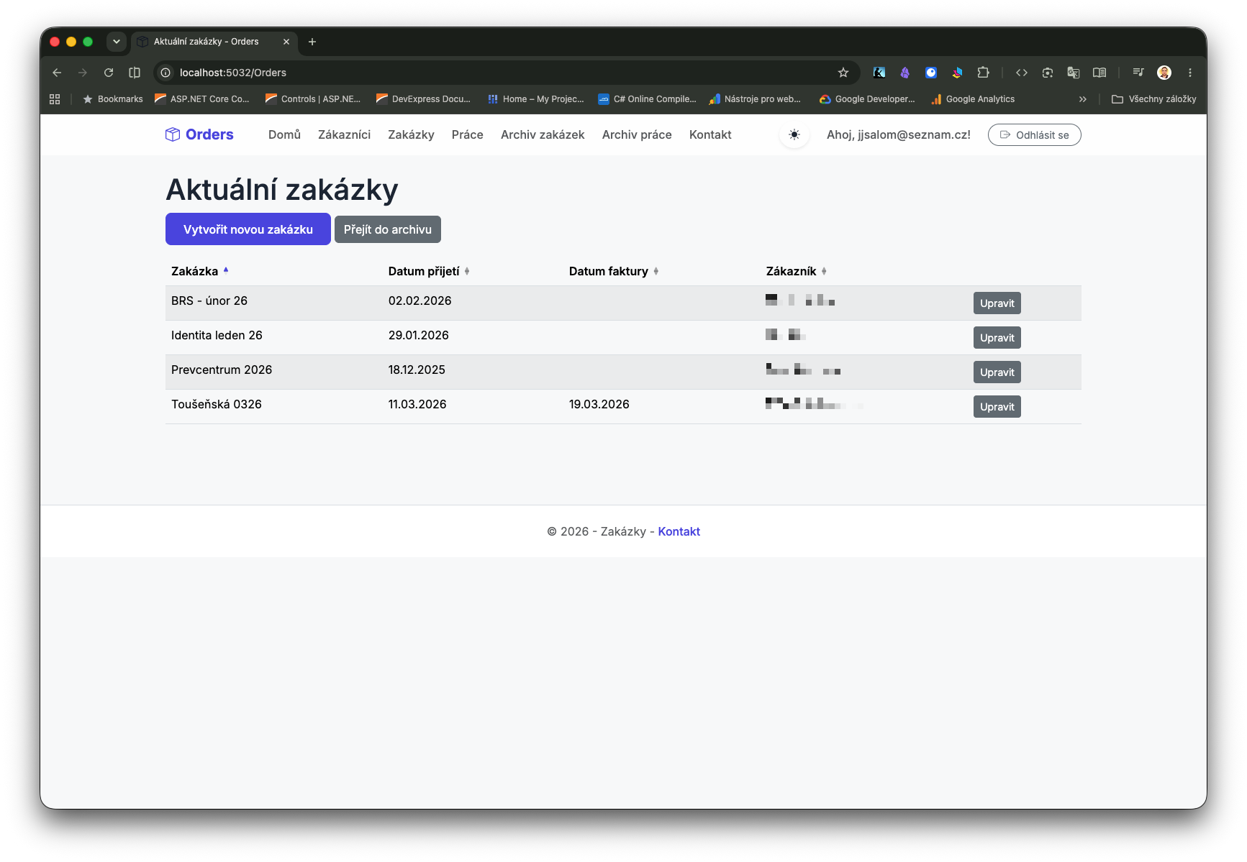Click the blue circle extension icon
The width and height of the screenshot is (1247, 862).
pyautogui.click(x=931, y=73)
